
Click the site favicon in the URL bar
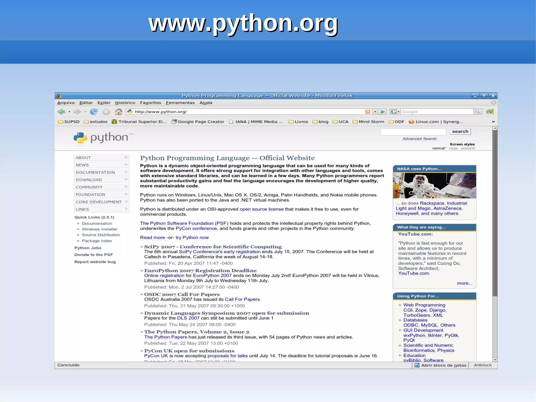point(130,112)
